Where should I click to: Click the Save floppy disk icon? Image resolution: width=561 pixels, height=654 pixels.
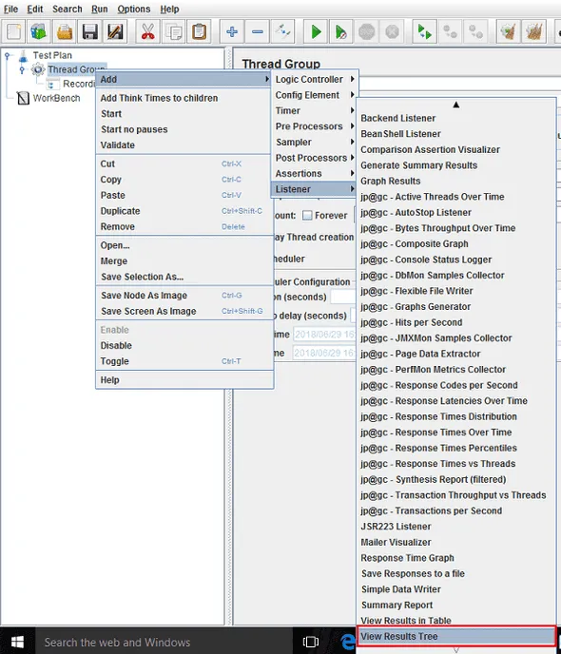(x=90, y=31)
